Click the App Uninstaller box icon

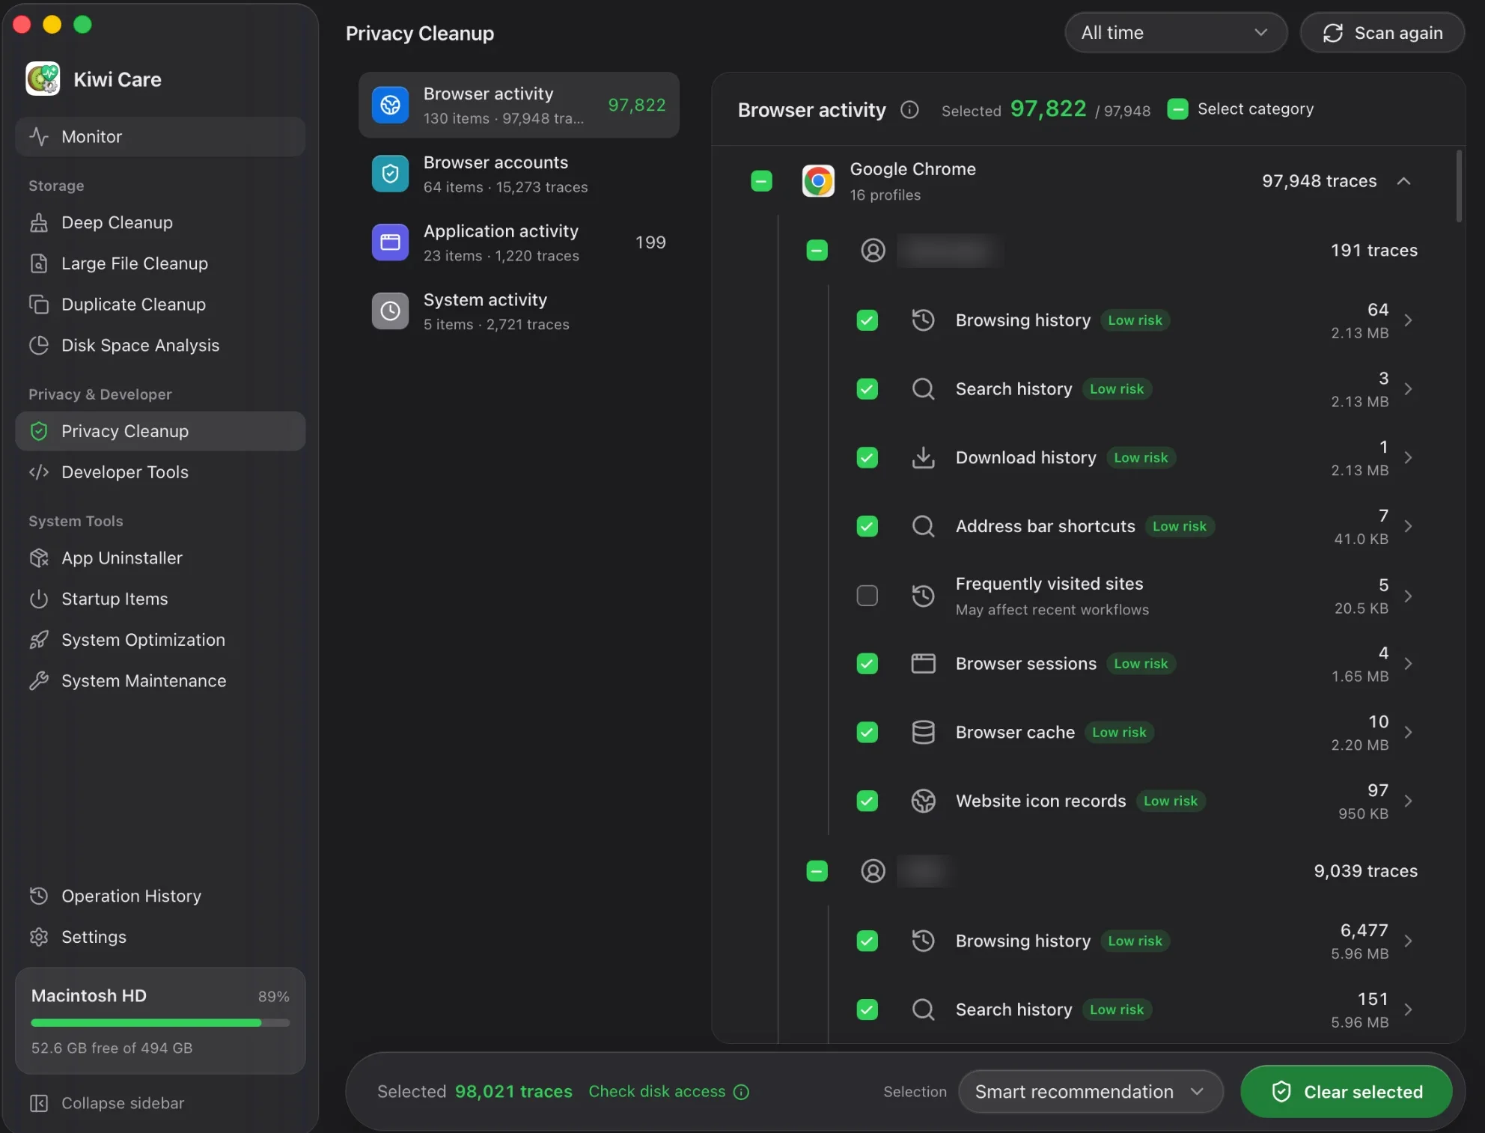39,558
